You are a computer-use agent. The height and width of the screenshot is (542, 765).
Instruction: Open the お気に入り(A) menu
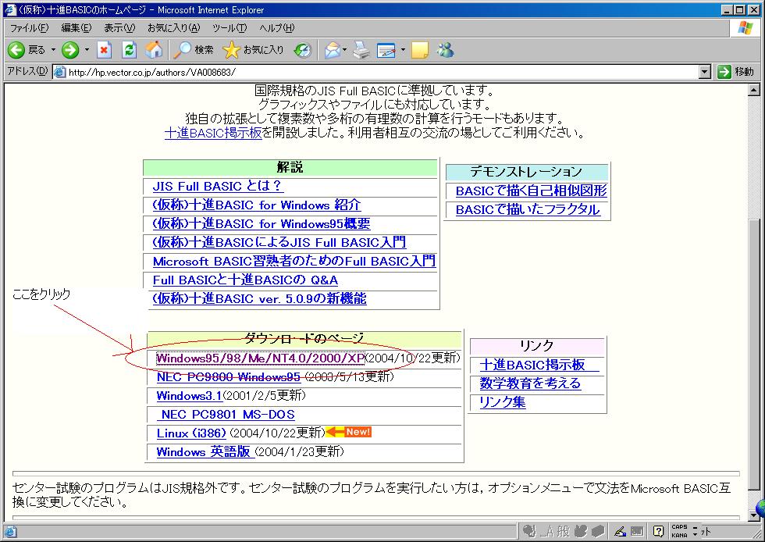pos(173,28)
